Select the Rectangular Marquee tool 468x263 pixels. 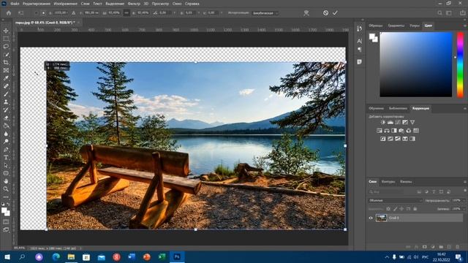6,39
